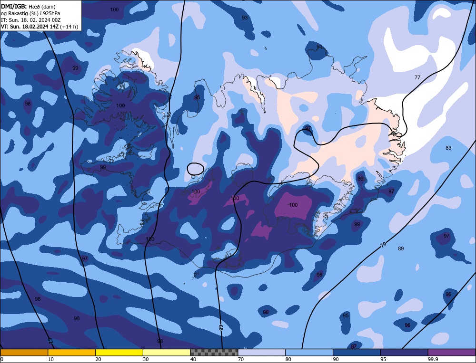The image size is (476, 363).
Task: Click the lavender 70–80 legend swatch
Action: coord(262,353)
